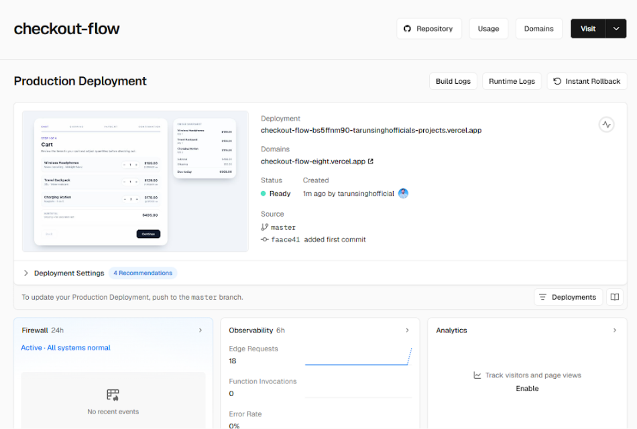Image resolution: width=637 pixels, height=429 pixels.
Task: Click the rollback arrow icon beside Instant Rollback
Action: [x=557, y=81]
